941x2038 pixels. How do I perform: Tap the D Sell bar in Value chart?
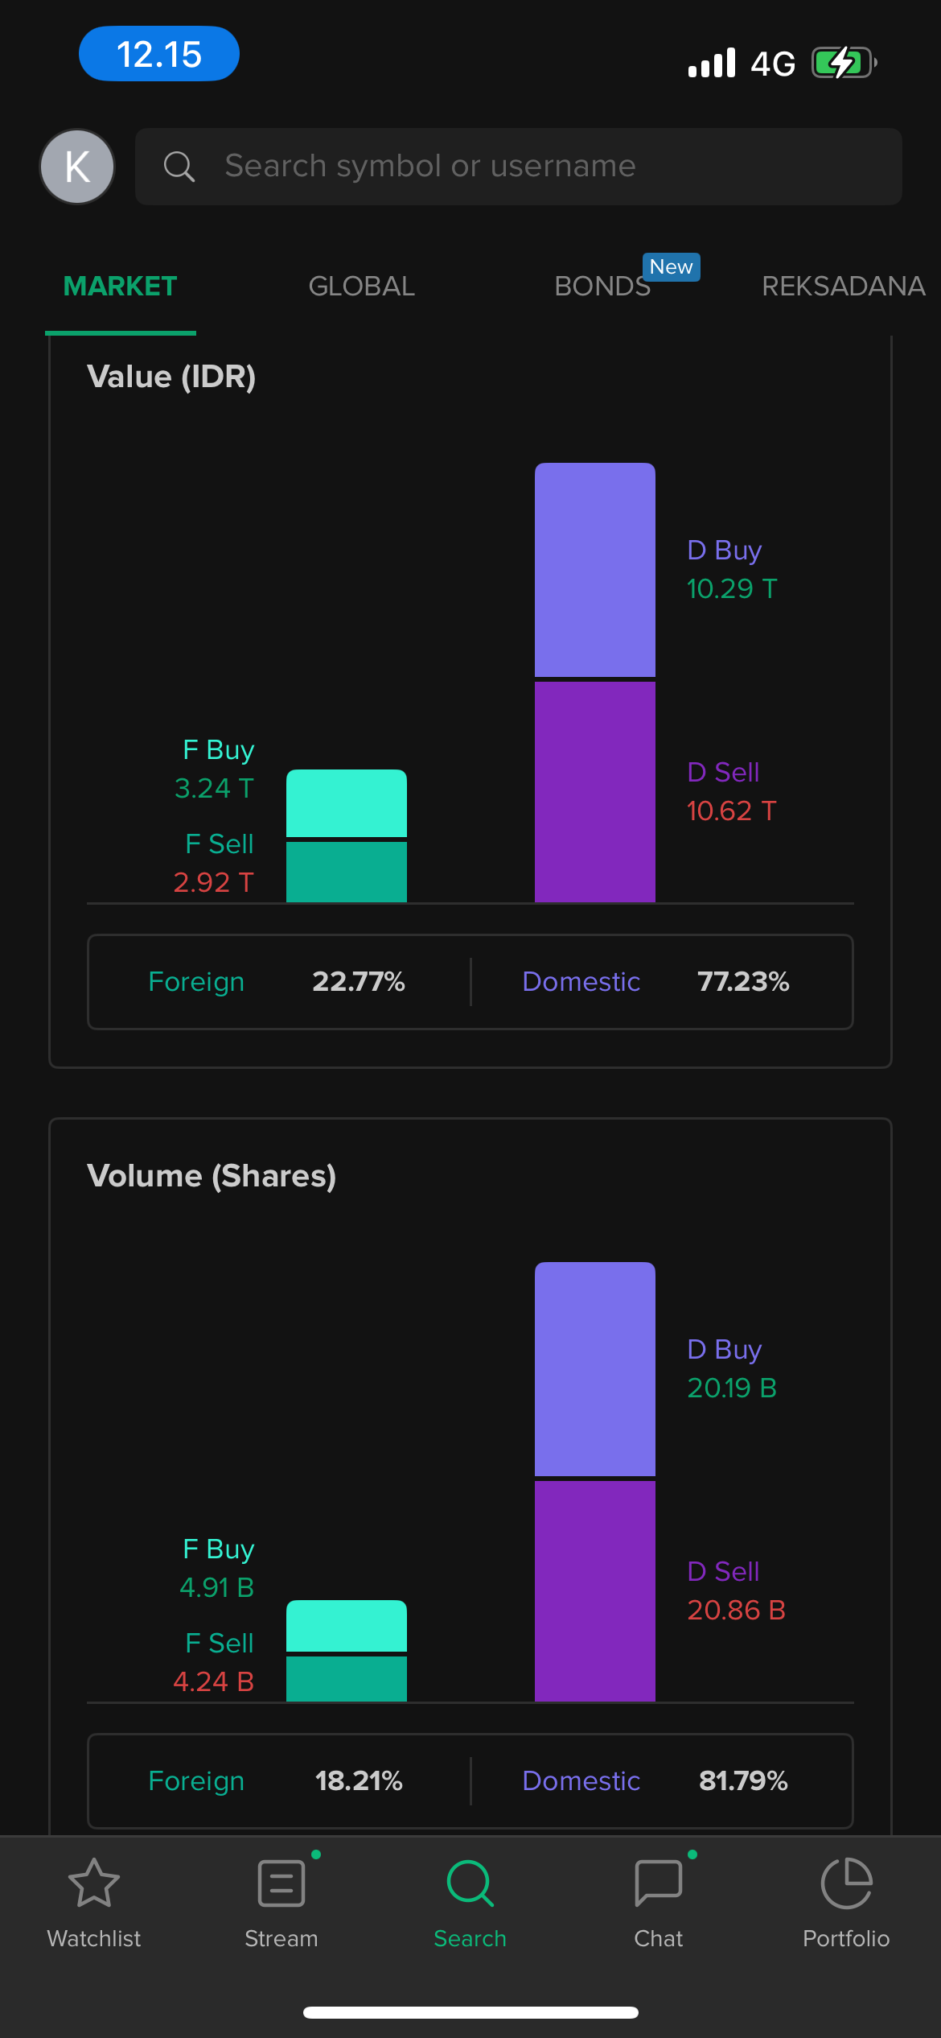pyautogui.click(x=595, y=792)
